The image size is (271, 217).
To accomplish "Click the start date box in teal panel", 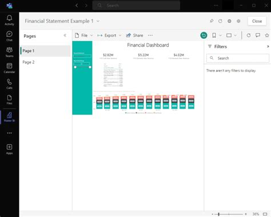I will 78,63.
